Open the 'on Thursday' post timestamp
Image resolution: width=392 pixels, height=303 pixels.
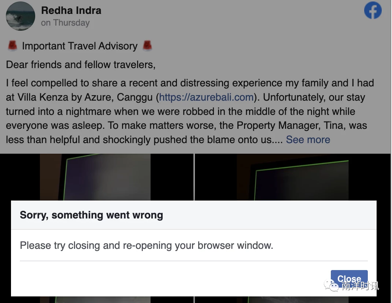pos(65,23)
